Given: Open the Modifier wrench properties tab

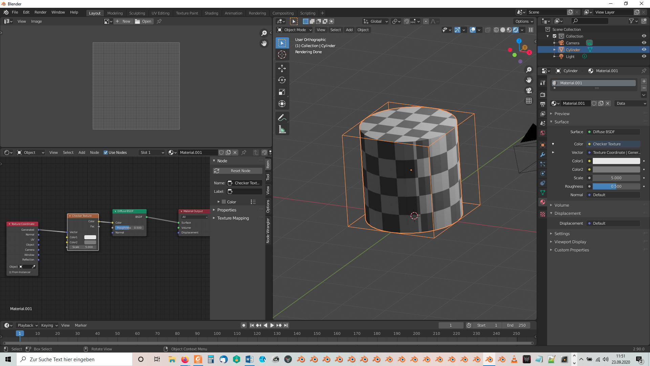Looking at the screenshot, I should pos(543,155).
